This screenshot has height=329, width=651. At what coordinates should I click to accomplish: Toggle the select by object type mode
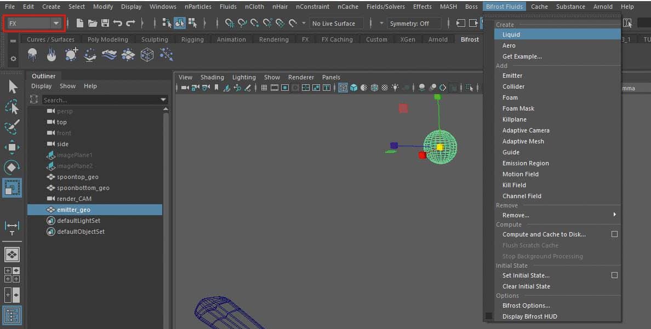pos(180,23)
